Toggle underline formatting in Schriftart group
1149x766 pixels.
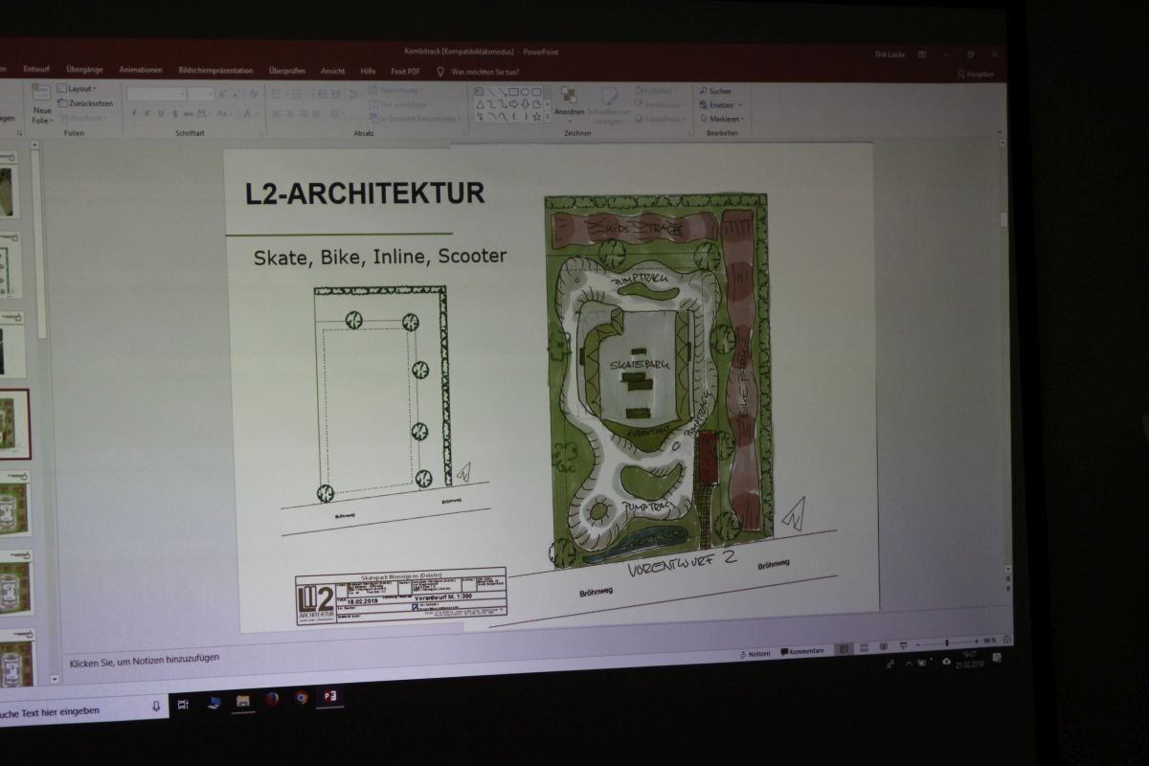pos(160,113)
